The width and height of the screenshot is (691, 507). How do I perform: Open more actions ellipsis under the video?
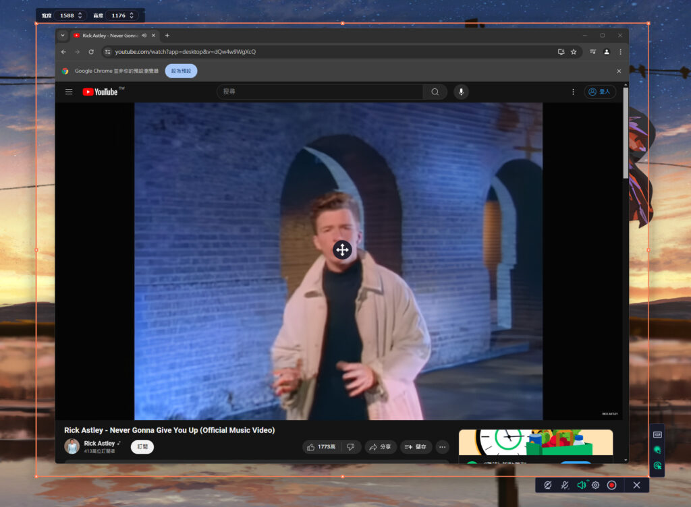tap(442, 446)
